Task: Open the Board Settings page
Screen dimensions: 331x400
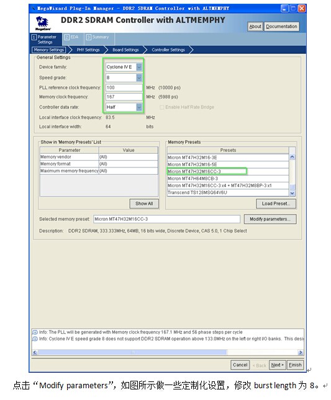Action: click(125, 50)
